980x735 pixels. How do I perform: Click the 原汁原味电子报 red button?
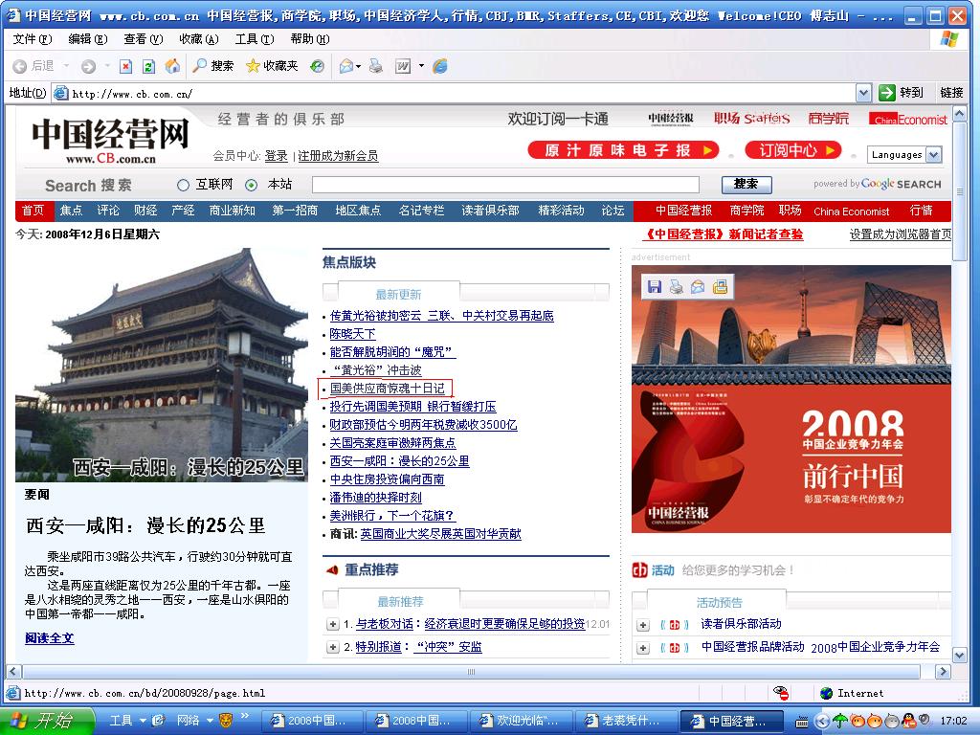623,150
